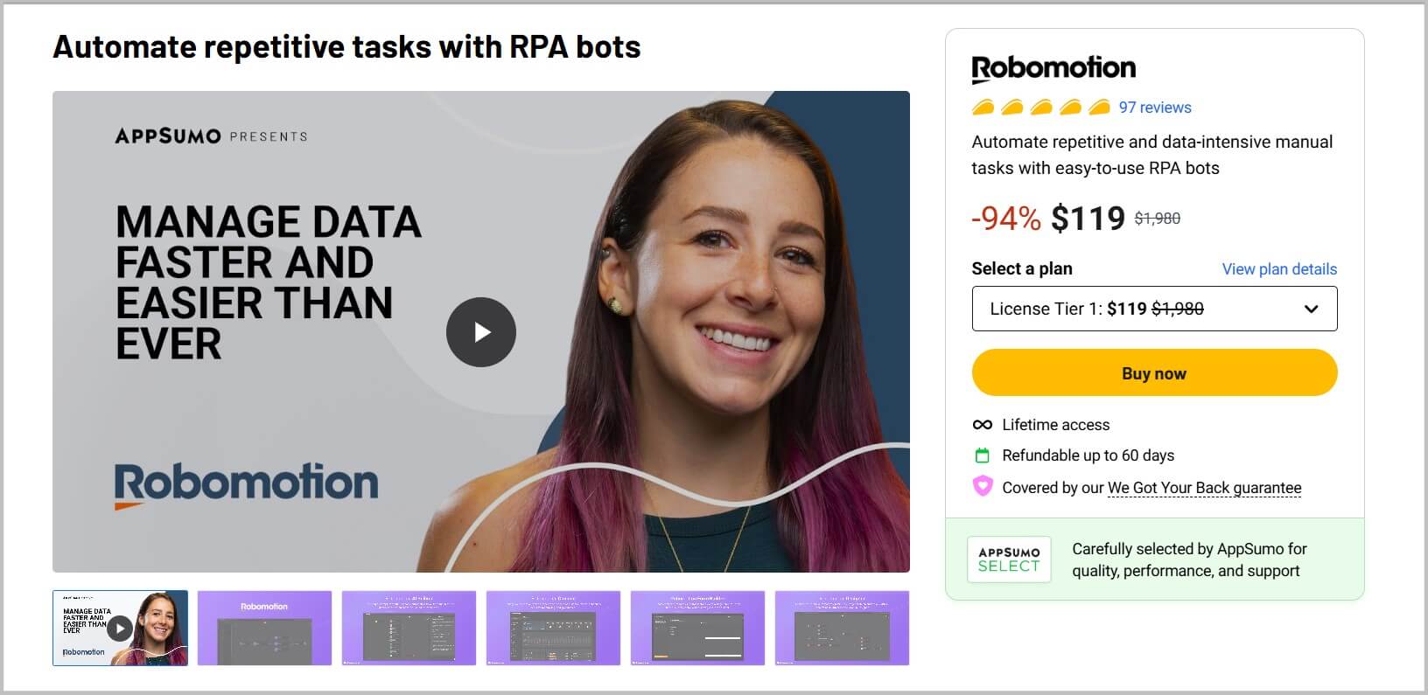This screenshot has width=1428, height=695.
Task: Select the last screenshot thumbnail
Action: pyautogui.click(x=842, y=629)
